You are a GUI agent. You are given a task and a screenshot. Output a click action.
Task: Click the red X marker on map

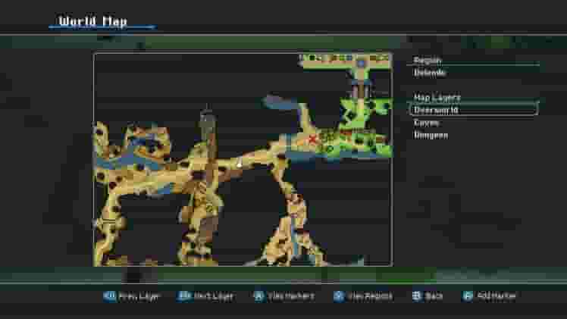coord(312,139)
